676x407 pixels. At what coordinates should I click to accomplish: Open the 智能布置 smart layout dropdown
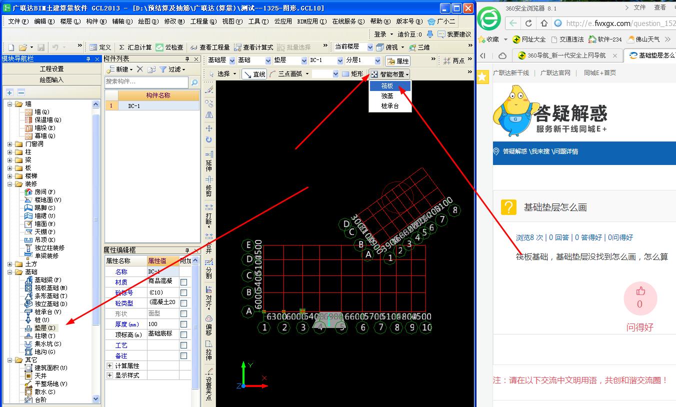pos(390,74)
